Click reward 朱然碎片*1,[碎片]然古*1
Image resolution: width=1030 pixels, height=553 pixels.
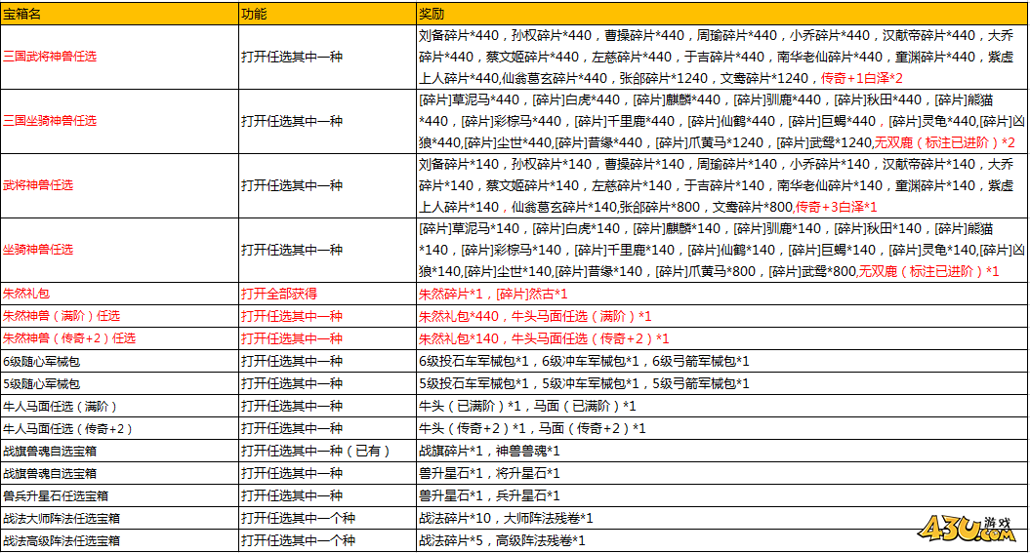[x=493, y=294]
